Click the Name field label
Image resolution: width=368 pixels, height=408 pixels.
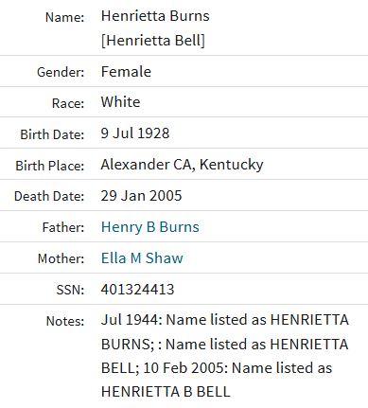coord(65,17)
